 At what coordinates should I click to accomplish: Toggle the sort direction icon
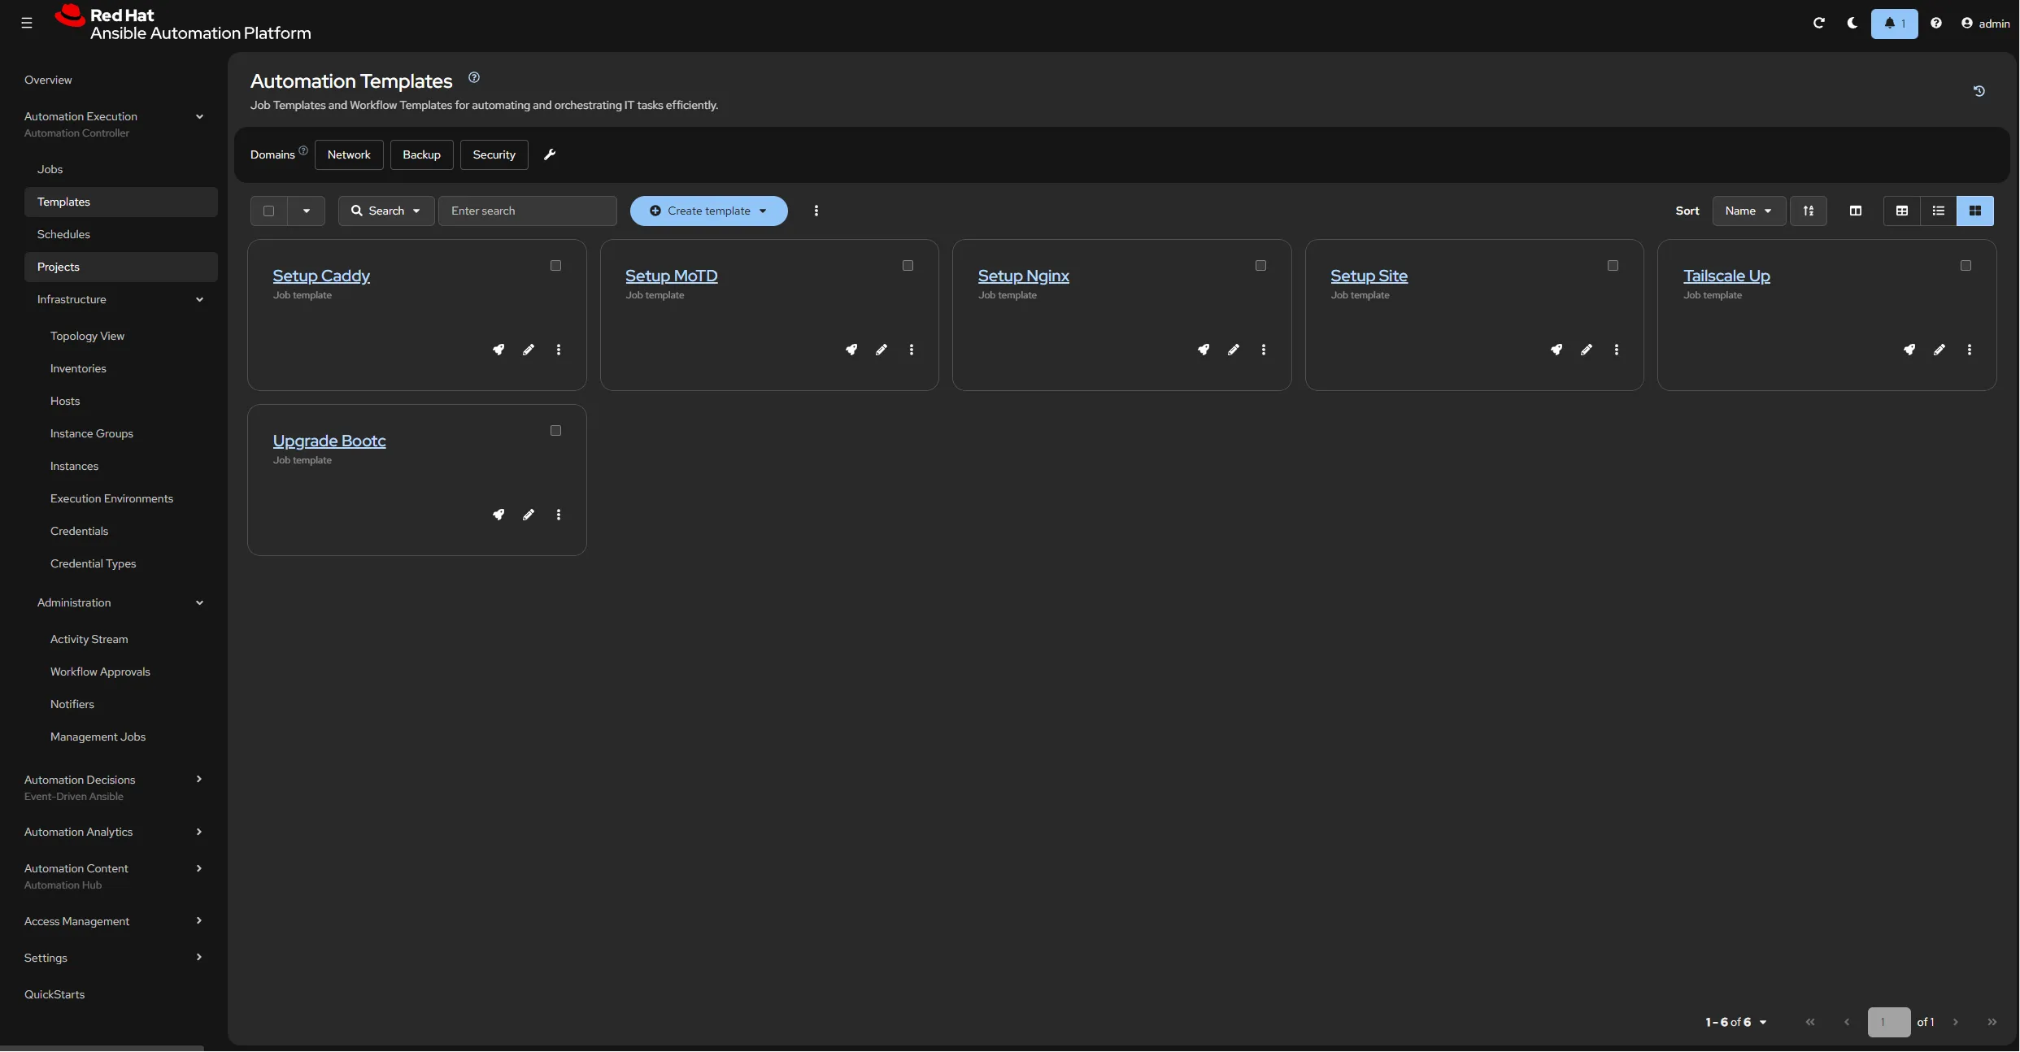tap(1809, 211)
